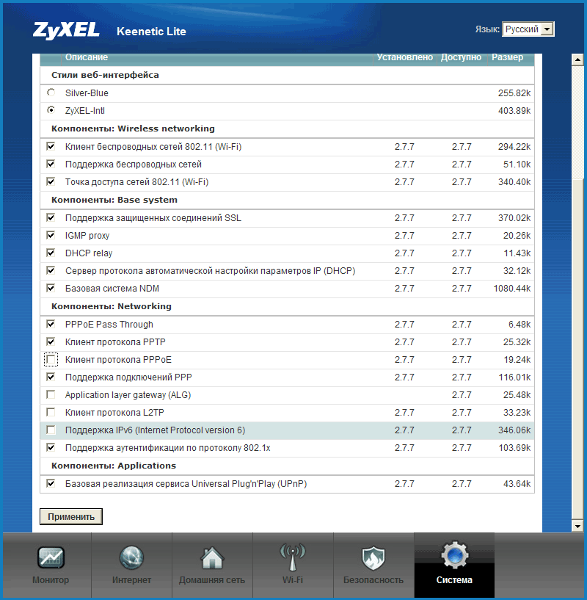Uncheck Поддержка беспроводных сетей checkbox
587x600 pixels.
pyautogui.click(x=51, y=164)
